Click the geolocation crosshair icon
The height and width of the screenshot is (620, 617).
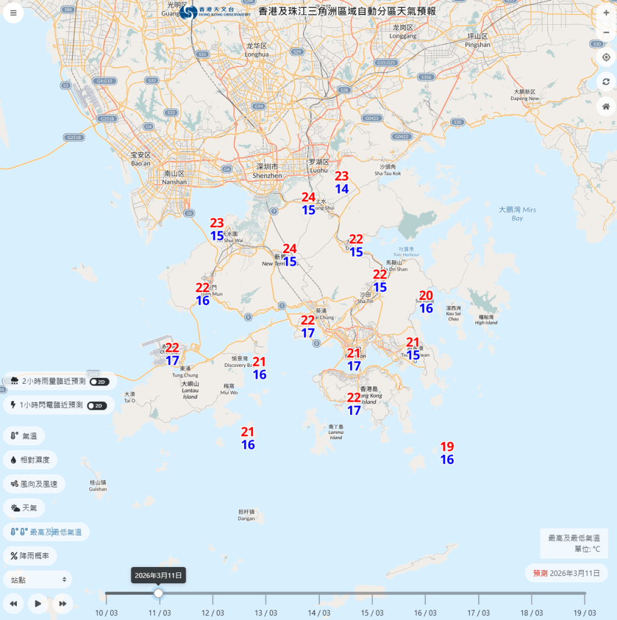[x=606, y=57]
